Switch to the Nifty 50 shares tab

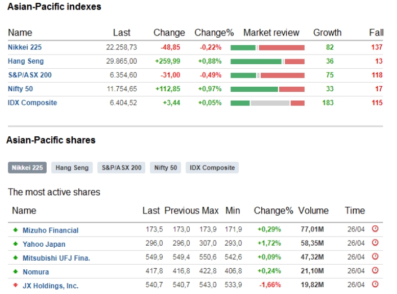(166, 168)
